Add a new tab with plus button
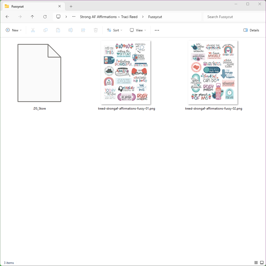The image size is (266, 266). [71, 6]
